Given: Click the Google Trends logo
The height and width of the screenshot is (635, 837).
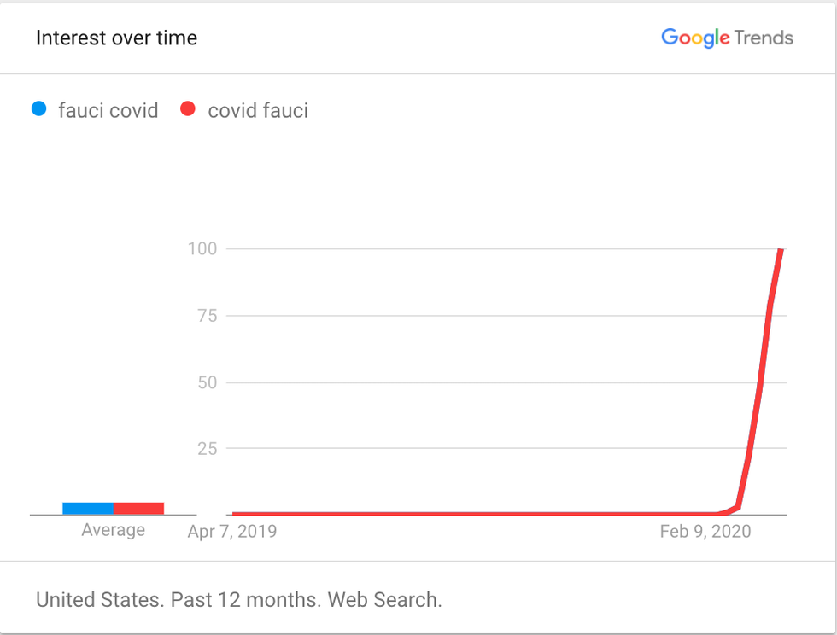Looking at the screenshot, I should [x=727, y=38].
